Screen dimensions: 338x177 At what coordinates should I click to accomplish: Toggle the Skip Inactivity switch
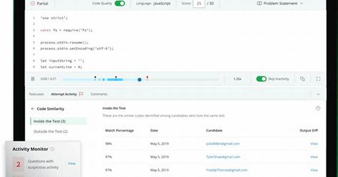pyautogui.click(x=261, y=79)
